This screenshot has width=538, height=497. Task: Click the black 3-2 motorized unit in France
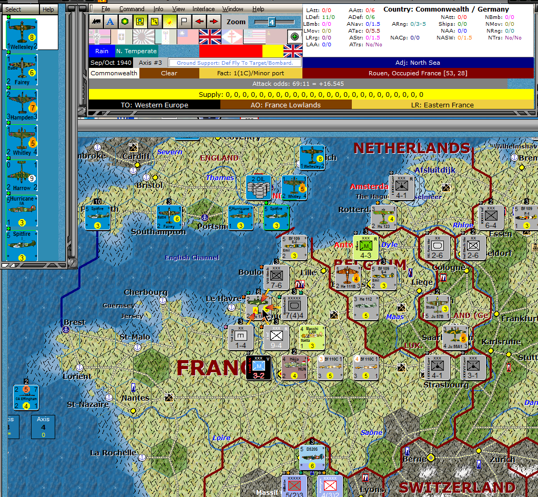tap(259, 367)
